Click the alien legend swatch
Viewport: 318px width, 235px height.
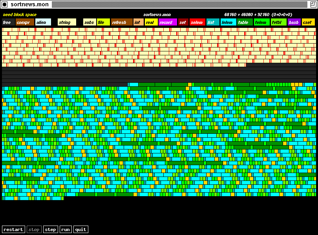point(43,22)
